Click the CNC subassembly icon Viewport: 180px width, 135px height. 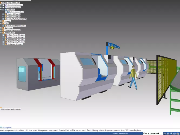tap(3, 23)
